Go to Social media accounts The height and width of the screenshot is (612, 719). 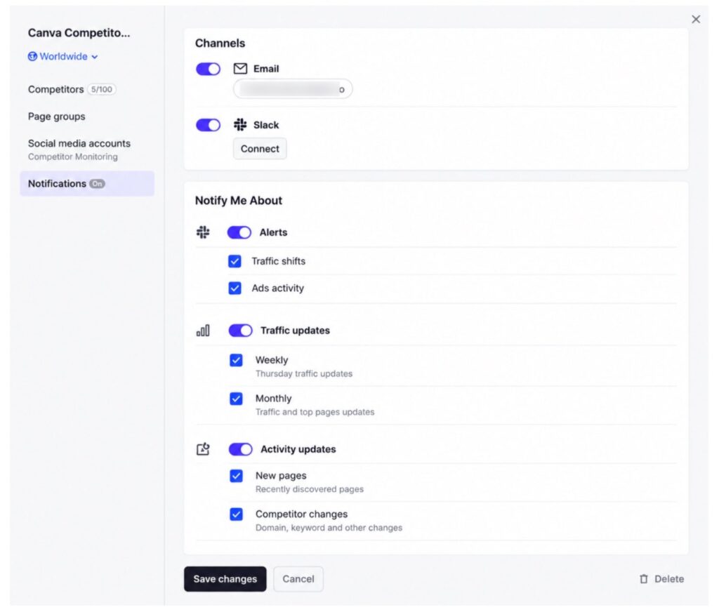79,143
